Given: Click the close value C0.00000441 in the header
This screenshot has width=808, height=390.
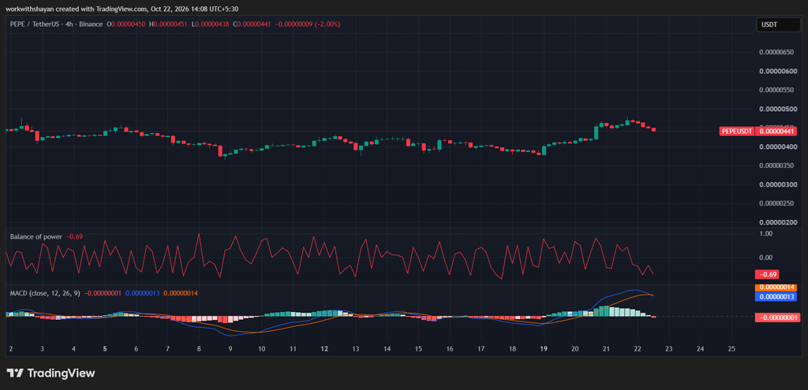Looking at the screenshot, I should [252, 24].
